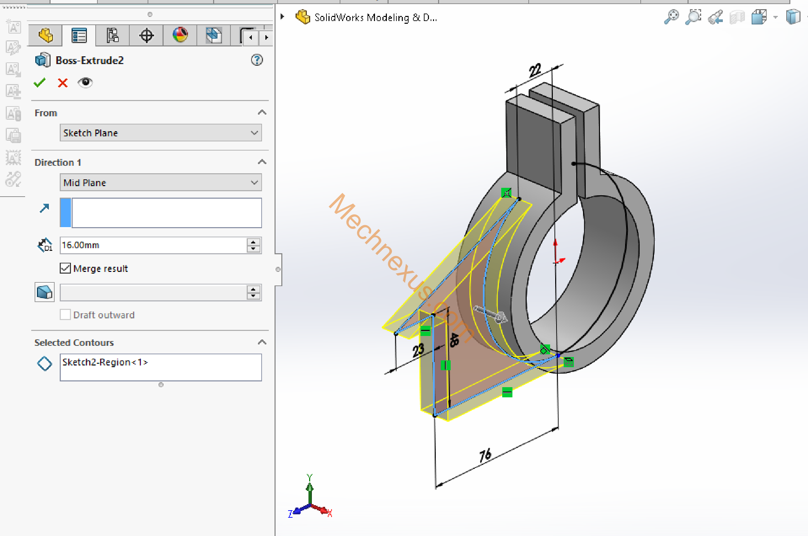The width and height of the screenshot is (808, 536).
Task: Open the View Orientation cube icon
Action: pos(759,17)
